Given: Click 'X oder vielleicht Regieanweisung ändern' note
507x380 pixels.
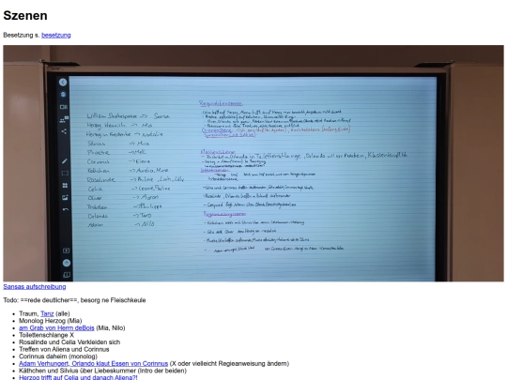Looking at the screenshot, I should (229, 363).
